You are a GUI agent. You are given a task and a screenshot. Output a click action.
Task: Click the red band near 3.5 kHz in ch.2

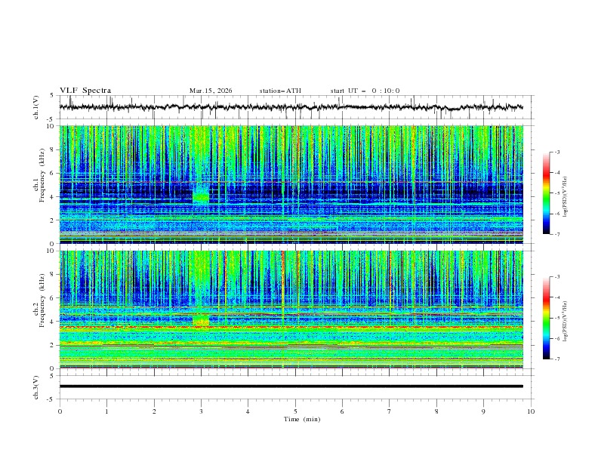pyautogui.click(x=291, y=327)
